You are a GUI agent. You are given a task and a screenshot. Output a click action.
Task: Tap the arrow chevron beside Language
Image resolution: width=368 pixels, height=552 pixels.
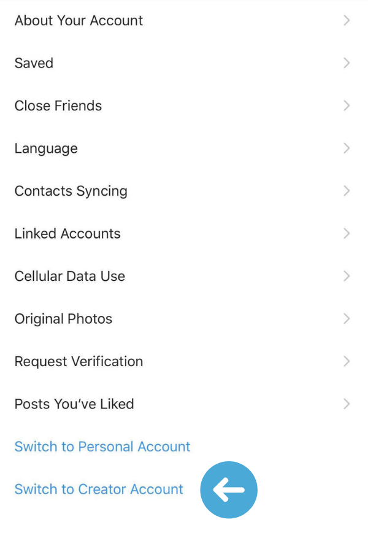pyautogui.click(x=347, y=148)
